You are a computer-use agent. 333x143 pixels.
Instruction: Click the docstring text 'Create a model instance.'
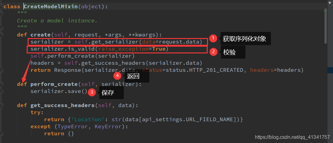point(57,21)
